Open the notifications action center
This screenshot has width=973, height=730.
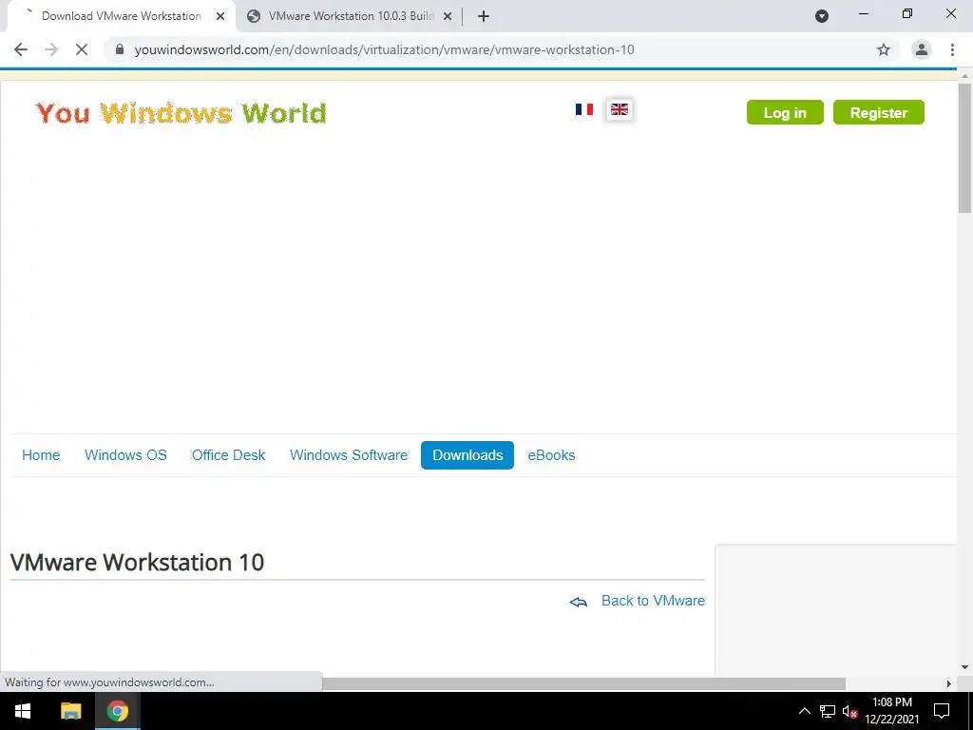(x=942, y=711)
